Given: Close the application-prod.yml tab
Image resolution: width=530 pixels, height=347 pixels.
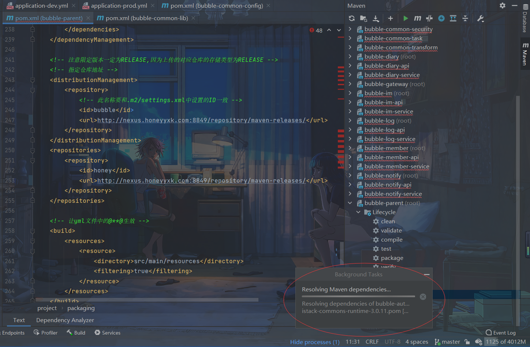Looking at the screenshot, I should pos(153,5).
